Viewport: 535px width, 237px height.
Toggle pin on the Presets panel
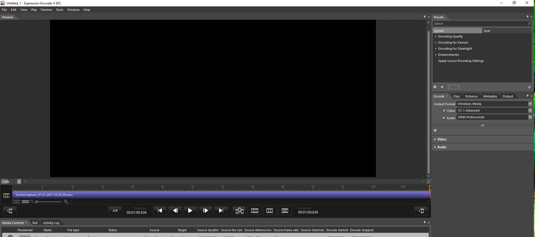(x=527, y=17)
